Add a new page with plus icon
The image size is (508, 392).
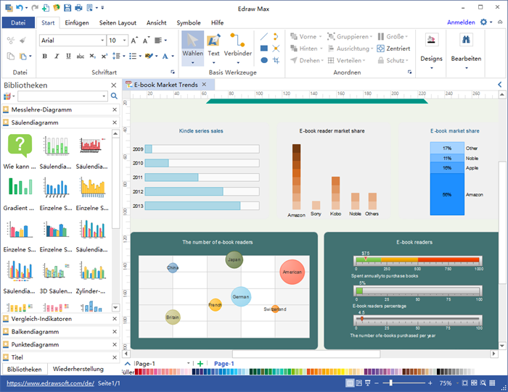coord(200,364)
